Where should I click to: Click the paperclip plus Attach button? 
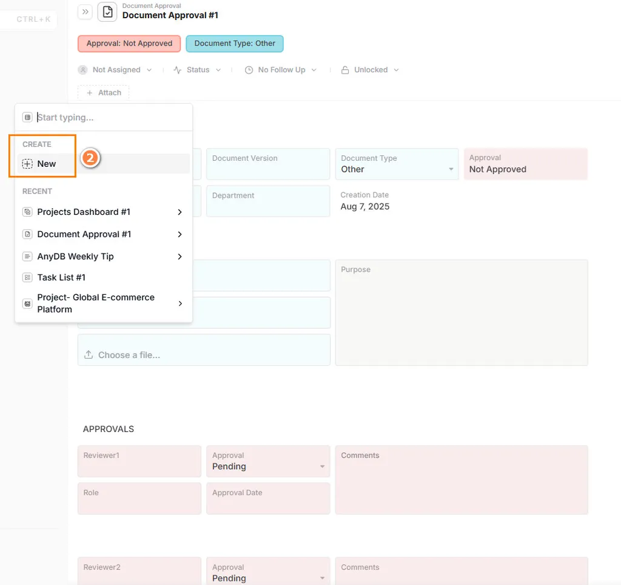point(104,93)
